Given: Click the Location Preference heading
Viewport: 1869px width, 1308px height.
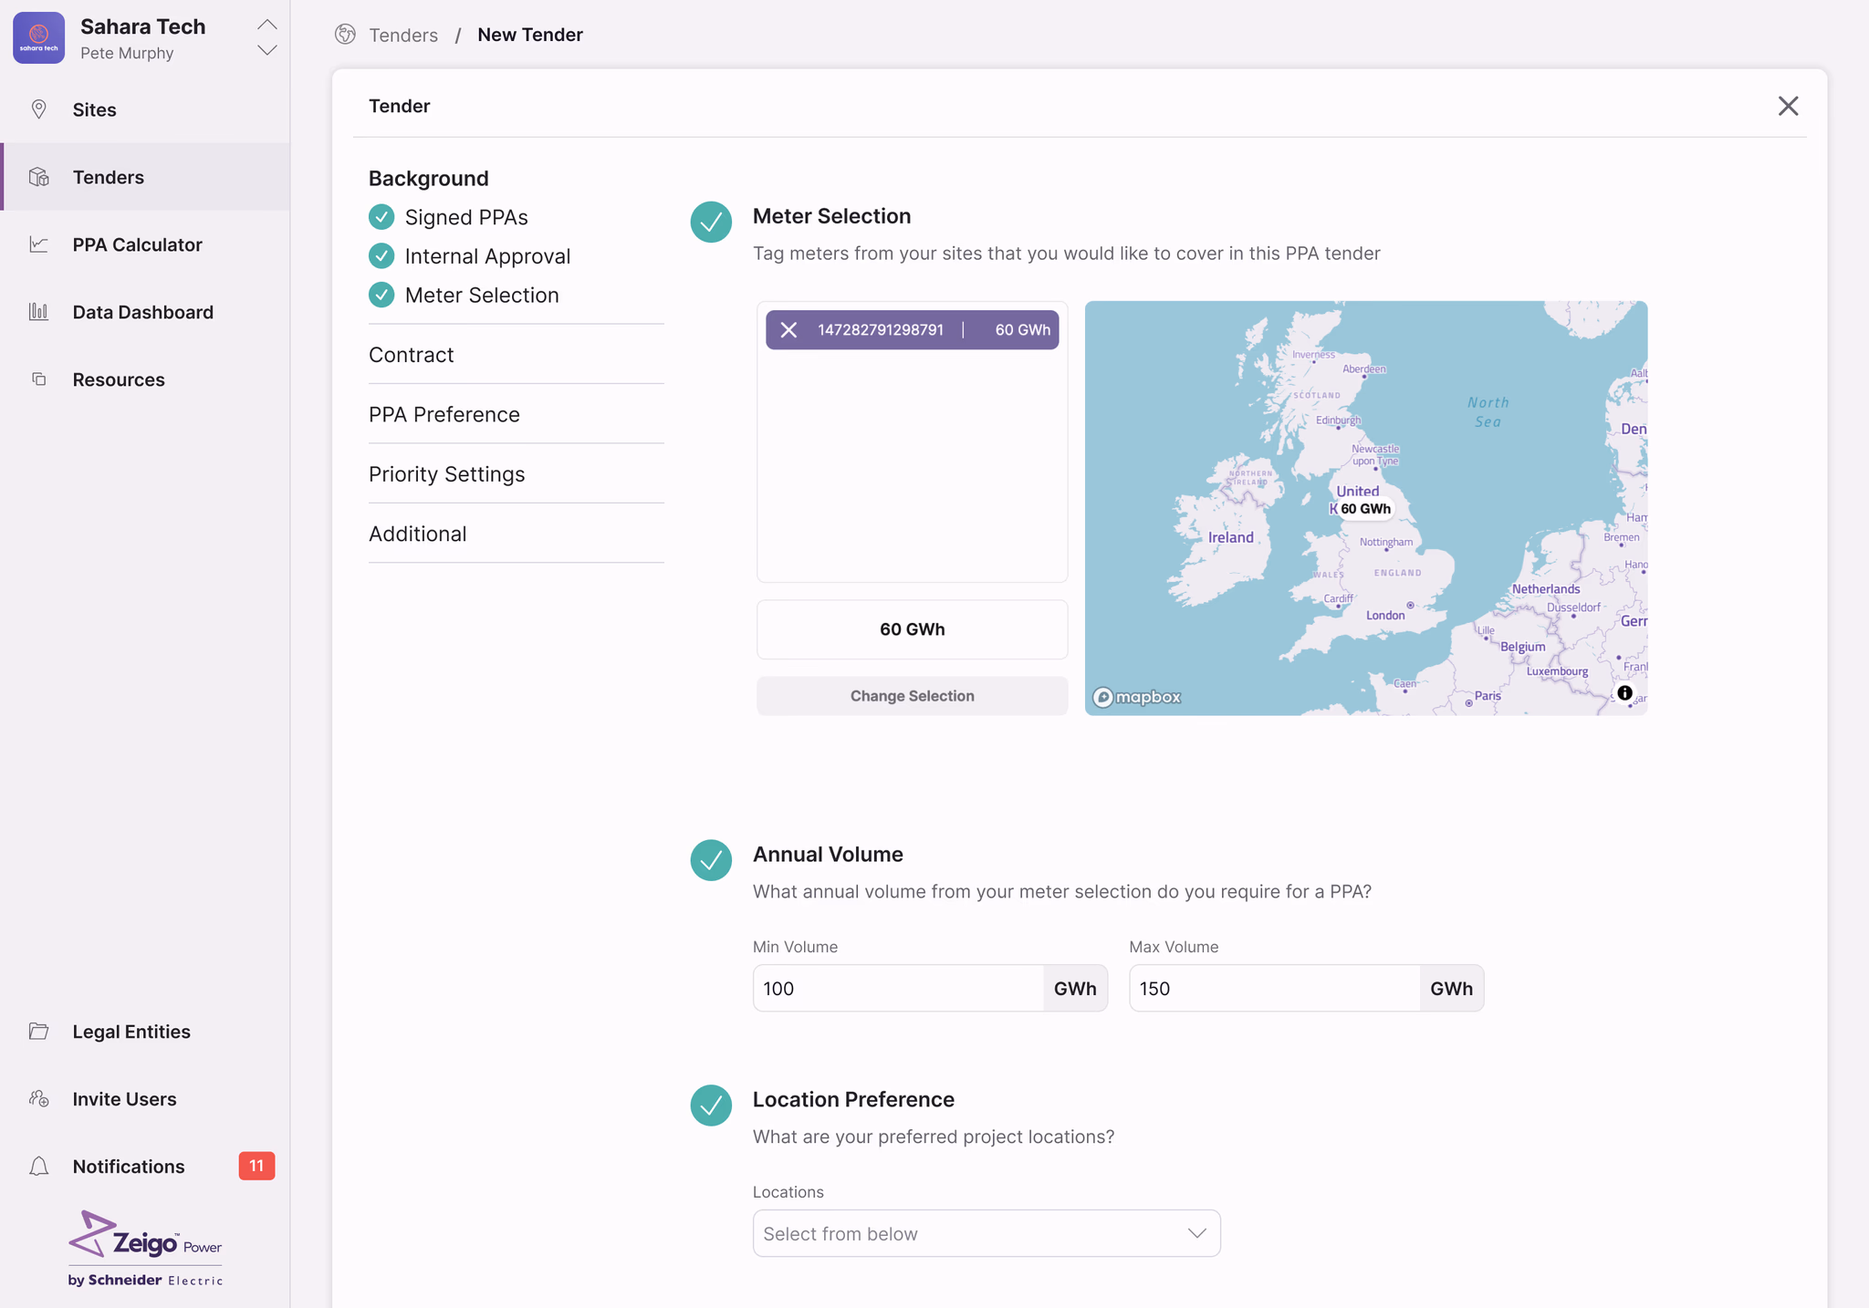Looking at the screenshot, I should 853,1100.
